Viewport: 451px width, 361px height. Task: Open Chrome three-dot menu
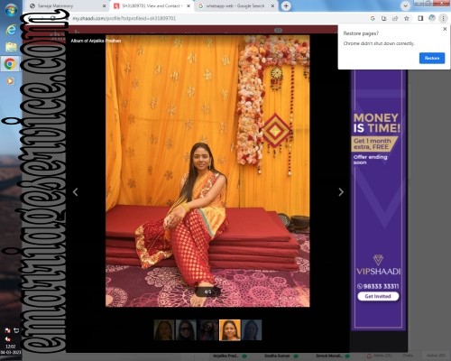coord(443,18)
